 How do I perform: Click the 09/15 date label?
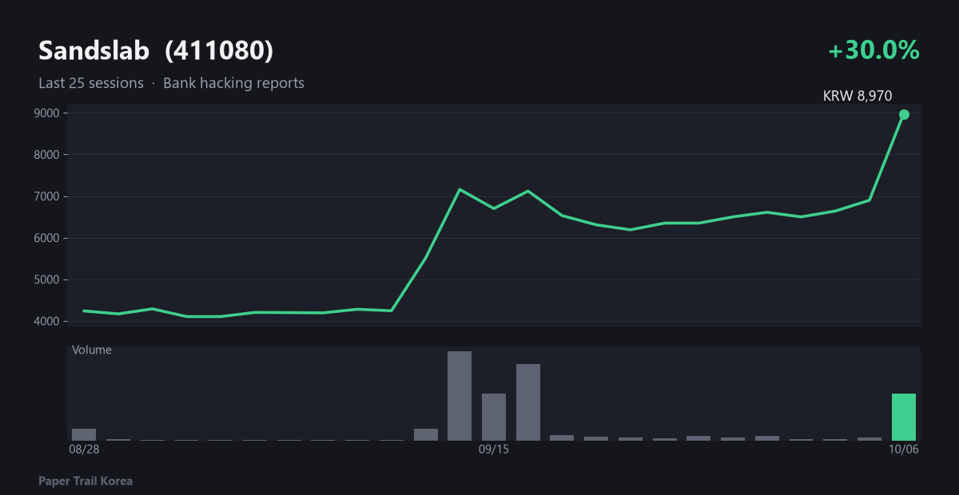pos(494,449)
